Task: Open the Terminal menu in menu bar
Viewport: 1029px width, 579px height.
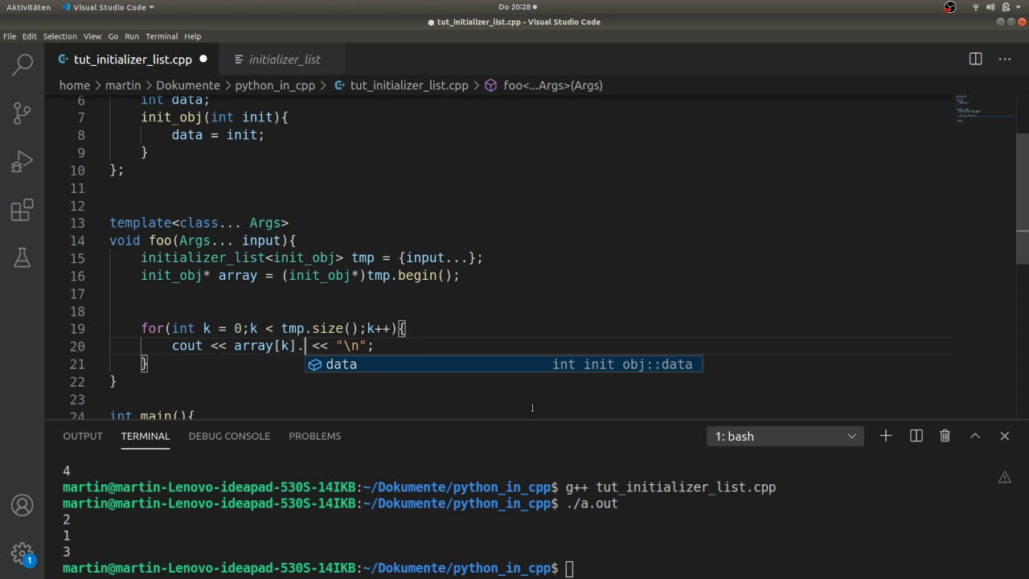Action: (x=162, y=36)
